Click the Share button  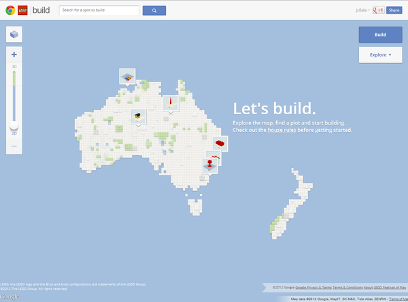pyautogui.click(x=394, y=10)
